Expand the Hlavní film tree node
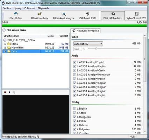 [5, 48]
